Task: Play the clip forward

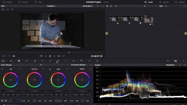Action: 54,56
